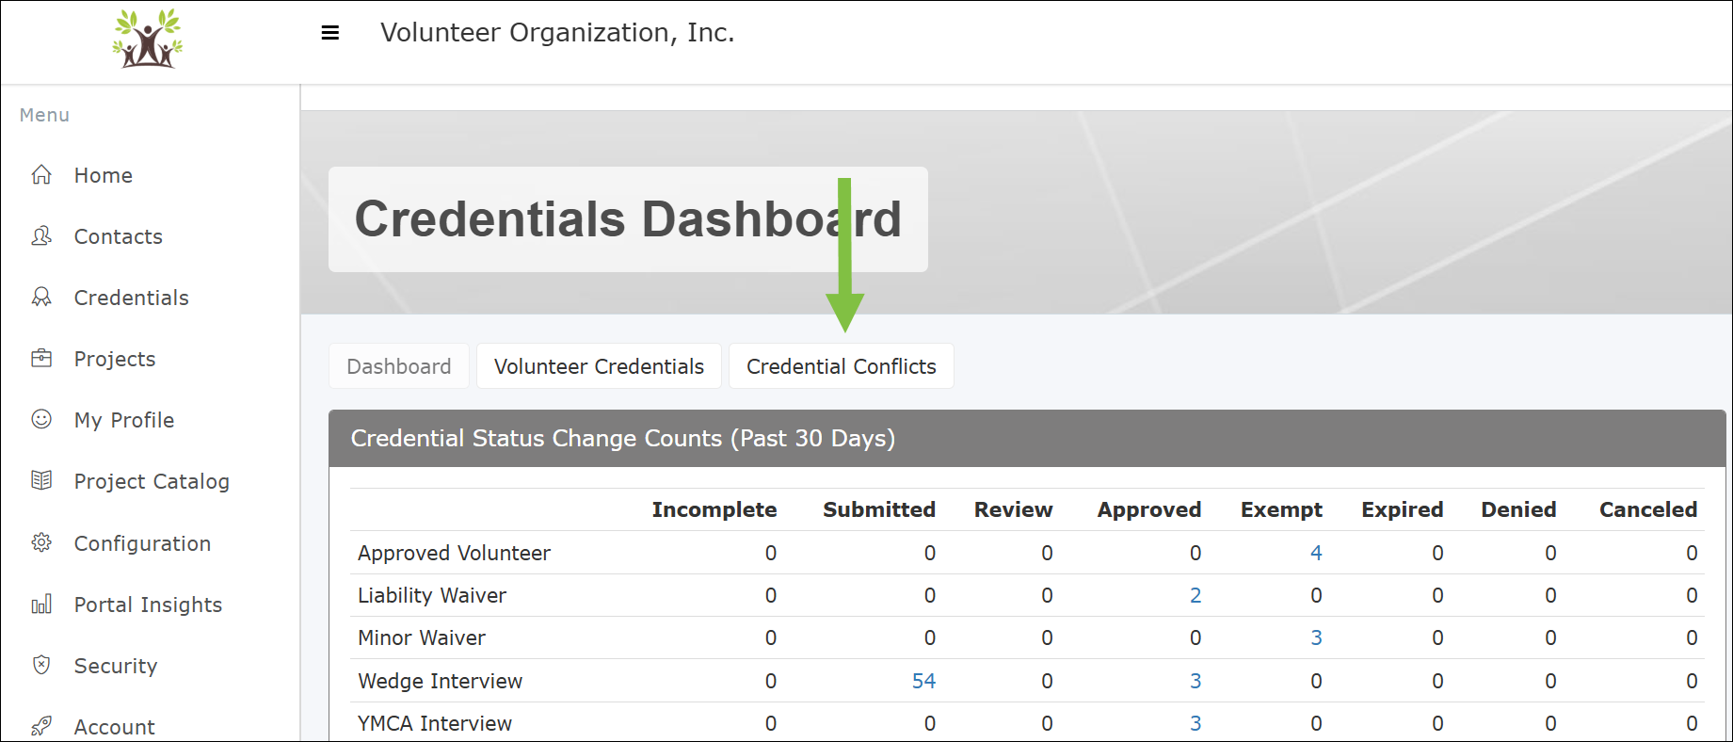
Task: Click the Account rocket icon
Action: pos(41,727)
